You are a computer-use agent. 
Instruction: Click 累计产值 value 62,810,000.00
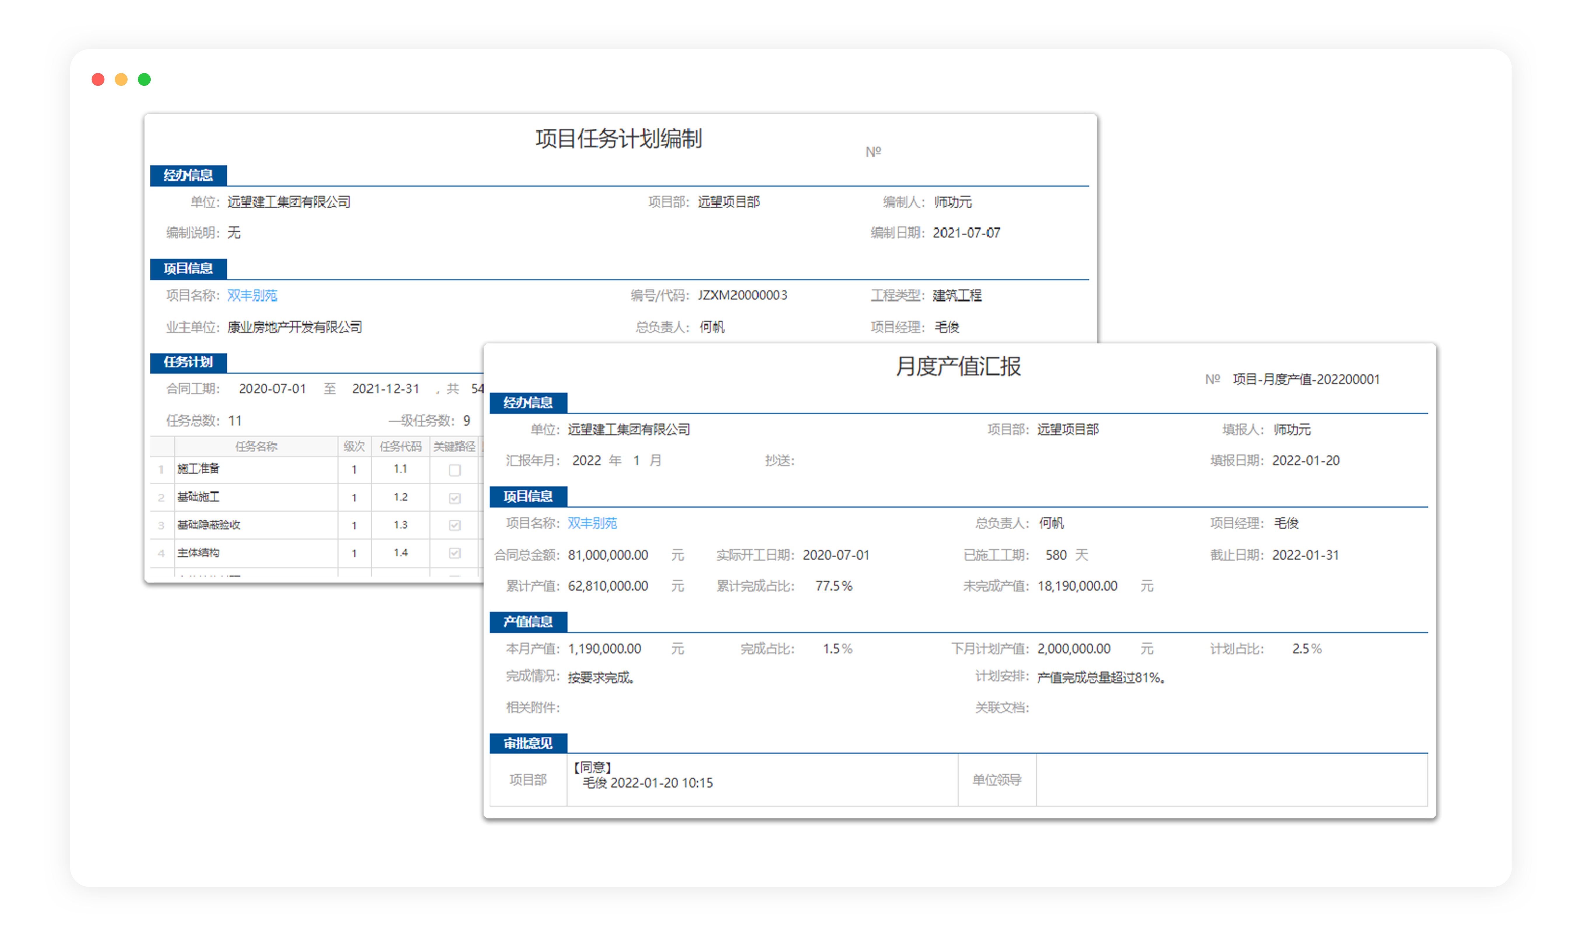click(608, 586)
